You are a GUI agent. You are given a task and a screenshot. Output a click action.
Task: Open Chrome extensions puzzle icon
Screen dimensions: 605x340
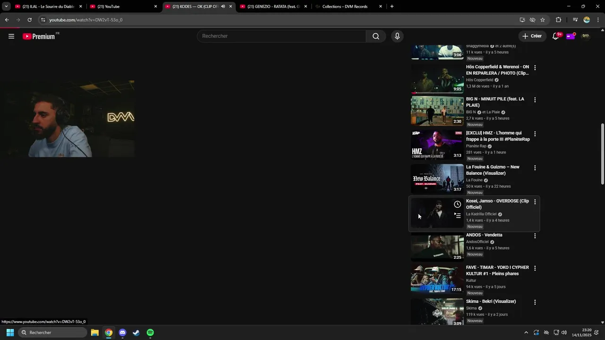559,20
